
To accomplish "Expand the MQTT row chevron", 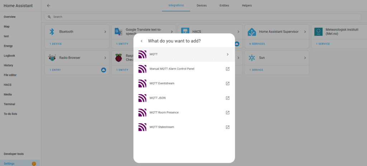I will pyautogui.click(x=228, y=54).
